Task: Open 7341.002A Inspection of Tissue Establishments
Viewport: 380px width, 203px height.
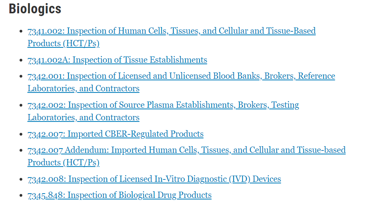Action: [x=117, y=60]
